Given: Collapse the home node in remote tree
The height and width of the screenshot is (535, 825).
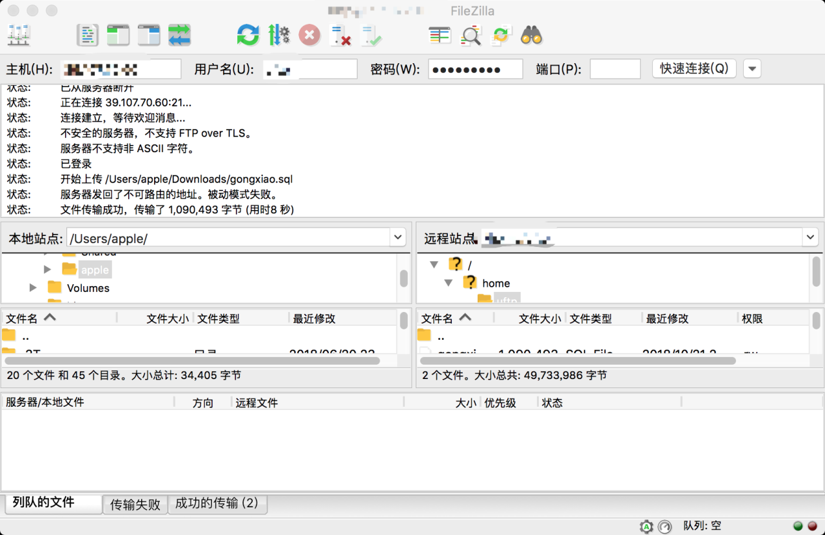Looking at the screenshot, I should pos(449,282).
